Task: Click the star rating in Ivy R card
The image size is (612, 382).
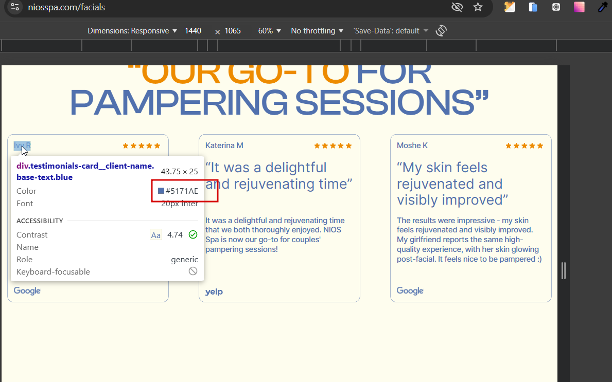Action: [x=142, y=146]
